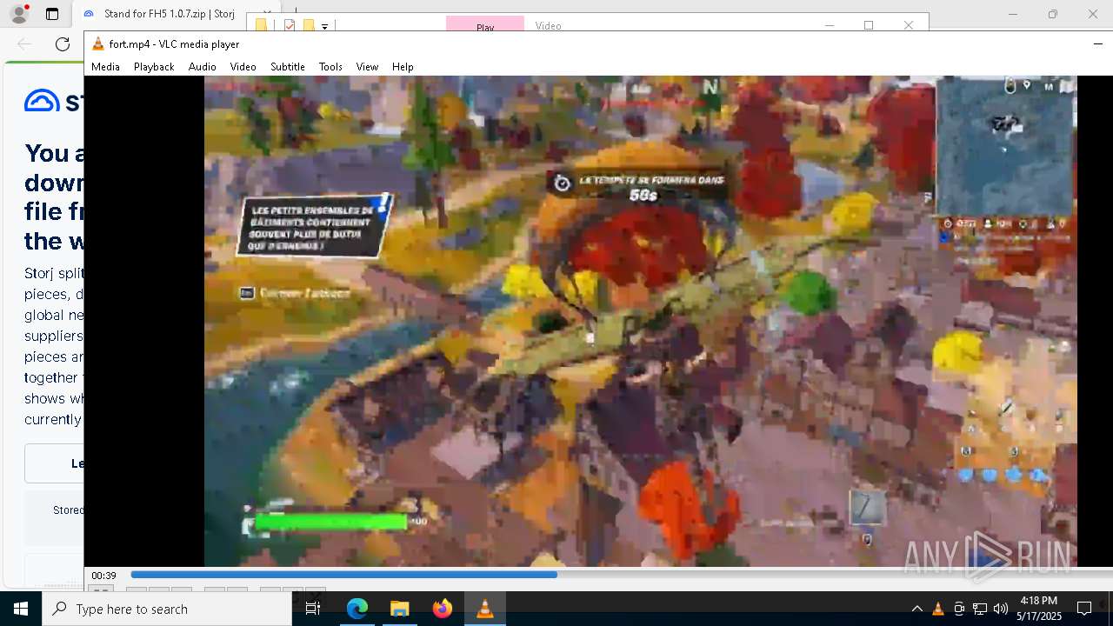
Task: Open the VLC Subtitle menu
Action: pos(287,67)
